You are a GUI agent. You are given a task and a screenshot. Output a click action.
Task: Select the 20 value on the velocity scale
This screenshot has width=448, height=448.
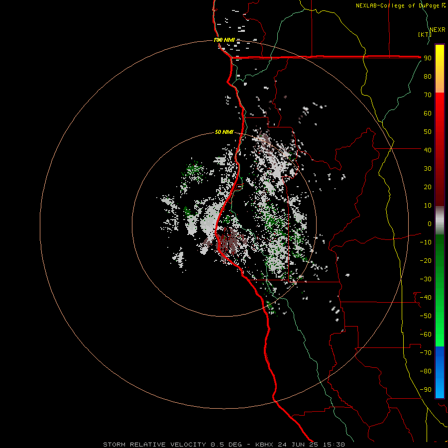(x=428, y=187)
